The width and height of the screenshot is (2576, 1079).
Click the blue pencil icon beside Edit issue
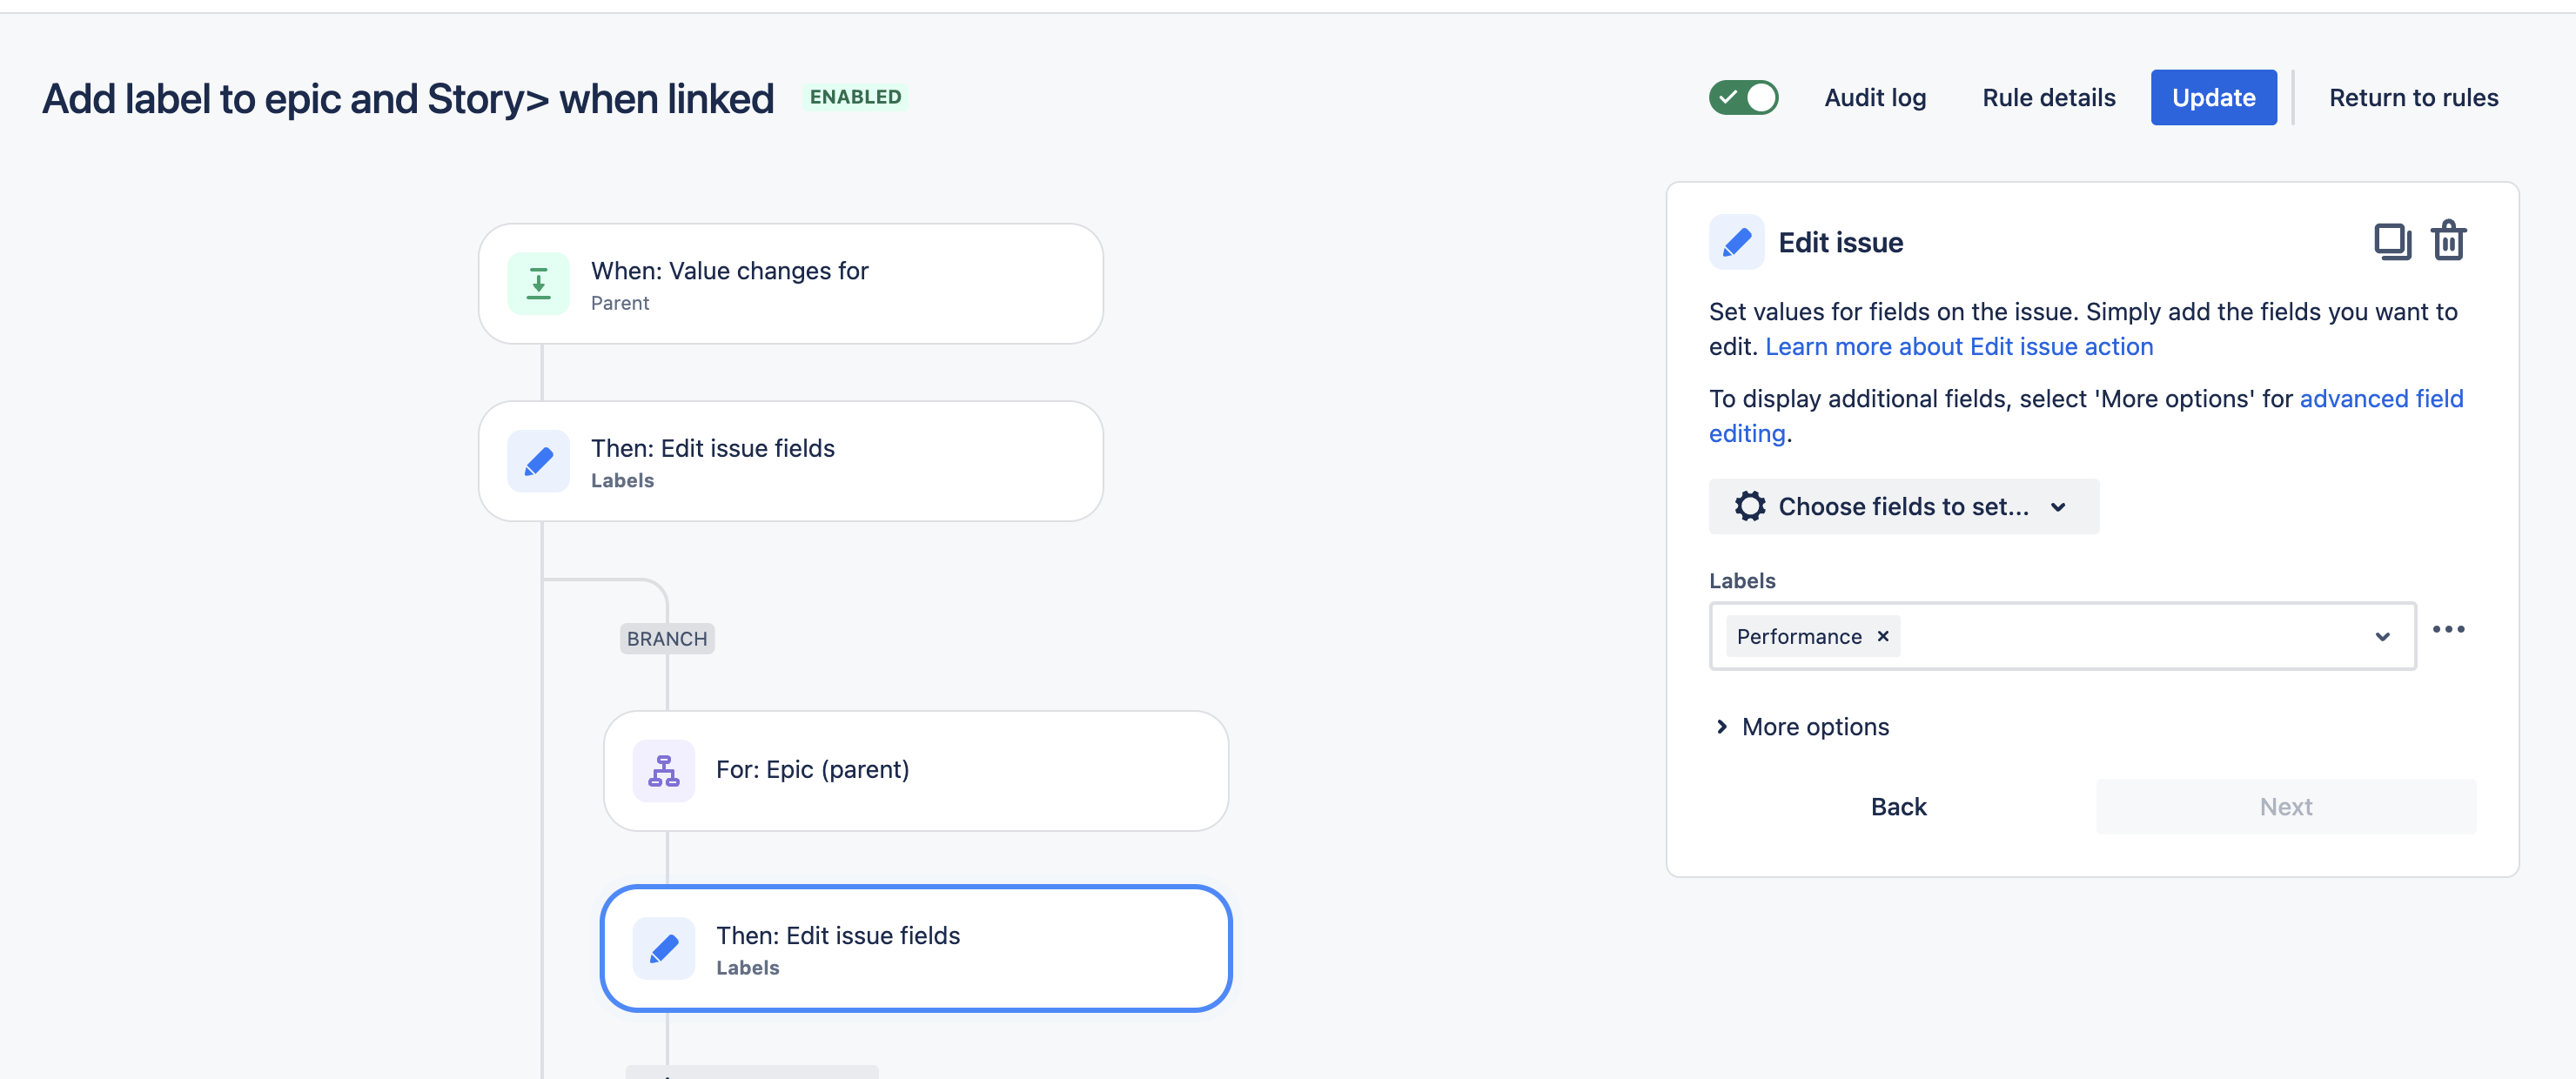1736,242
